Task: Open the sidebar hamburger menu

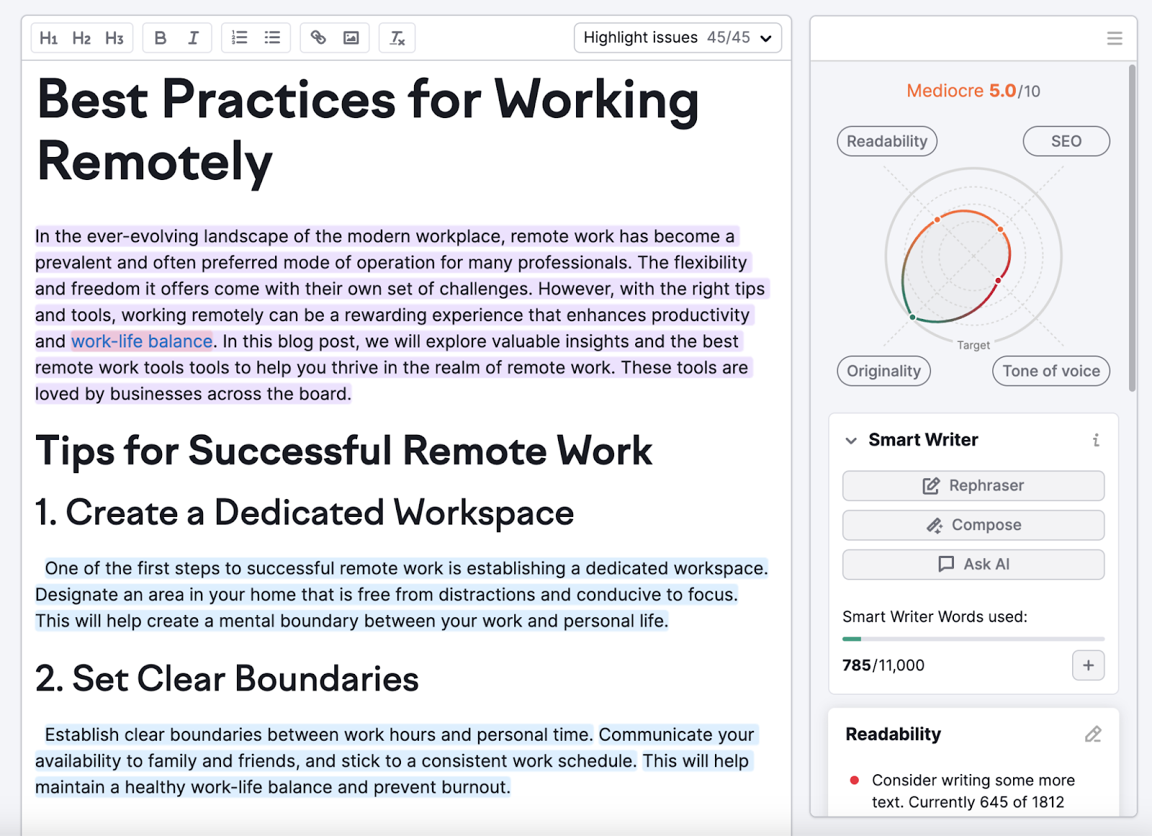Action: point(1114,38)
